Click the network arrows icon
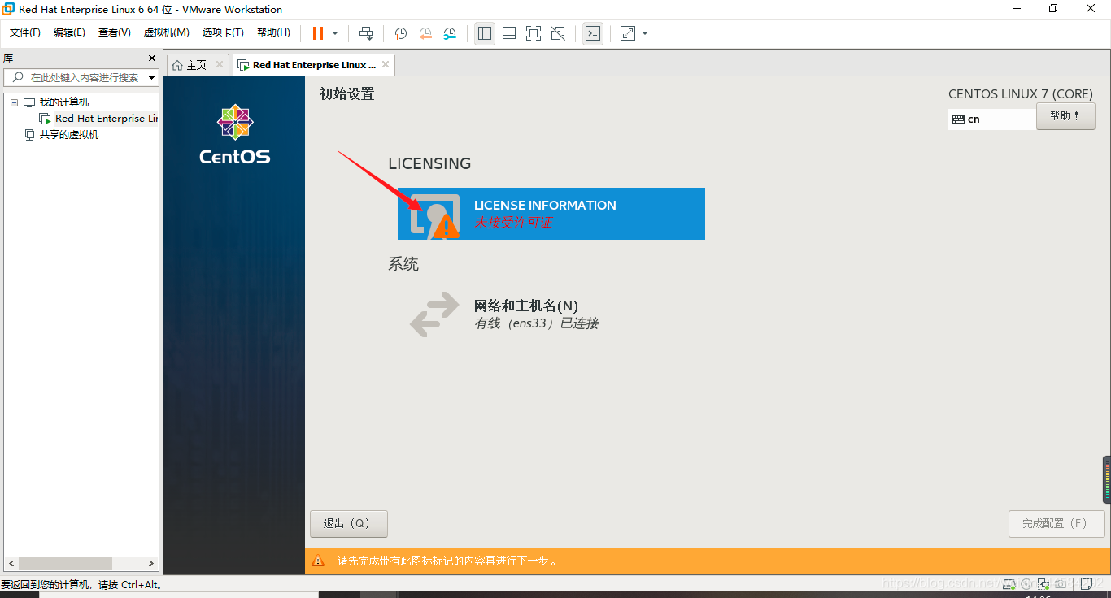This screenshot has width=1111, height=598. 434,314
